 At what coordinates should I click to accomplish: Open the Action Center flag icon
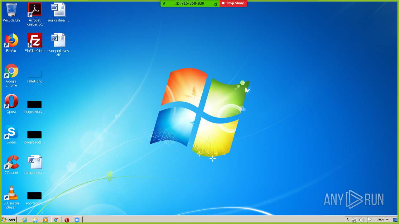(369, 220)
